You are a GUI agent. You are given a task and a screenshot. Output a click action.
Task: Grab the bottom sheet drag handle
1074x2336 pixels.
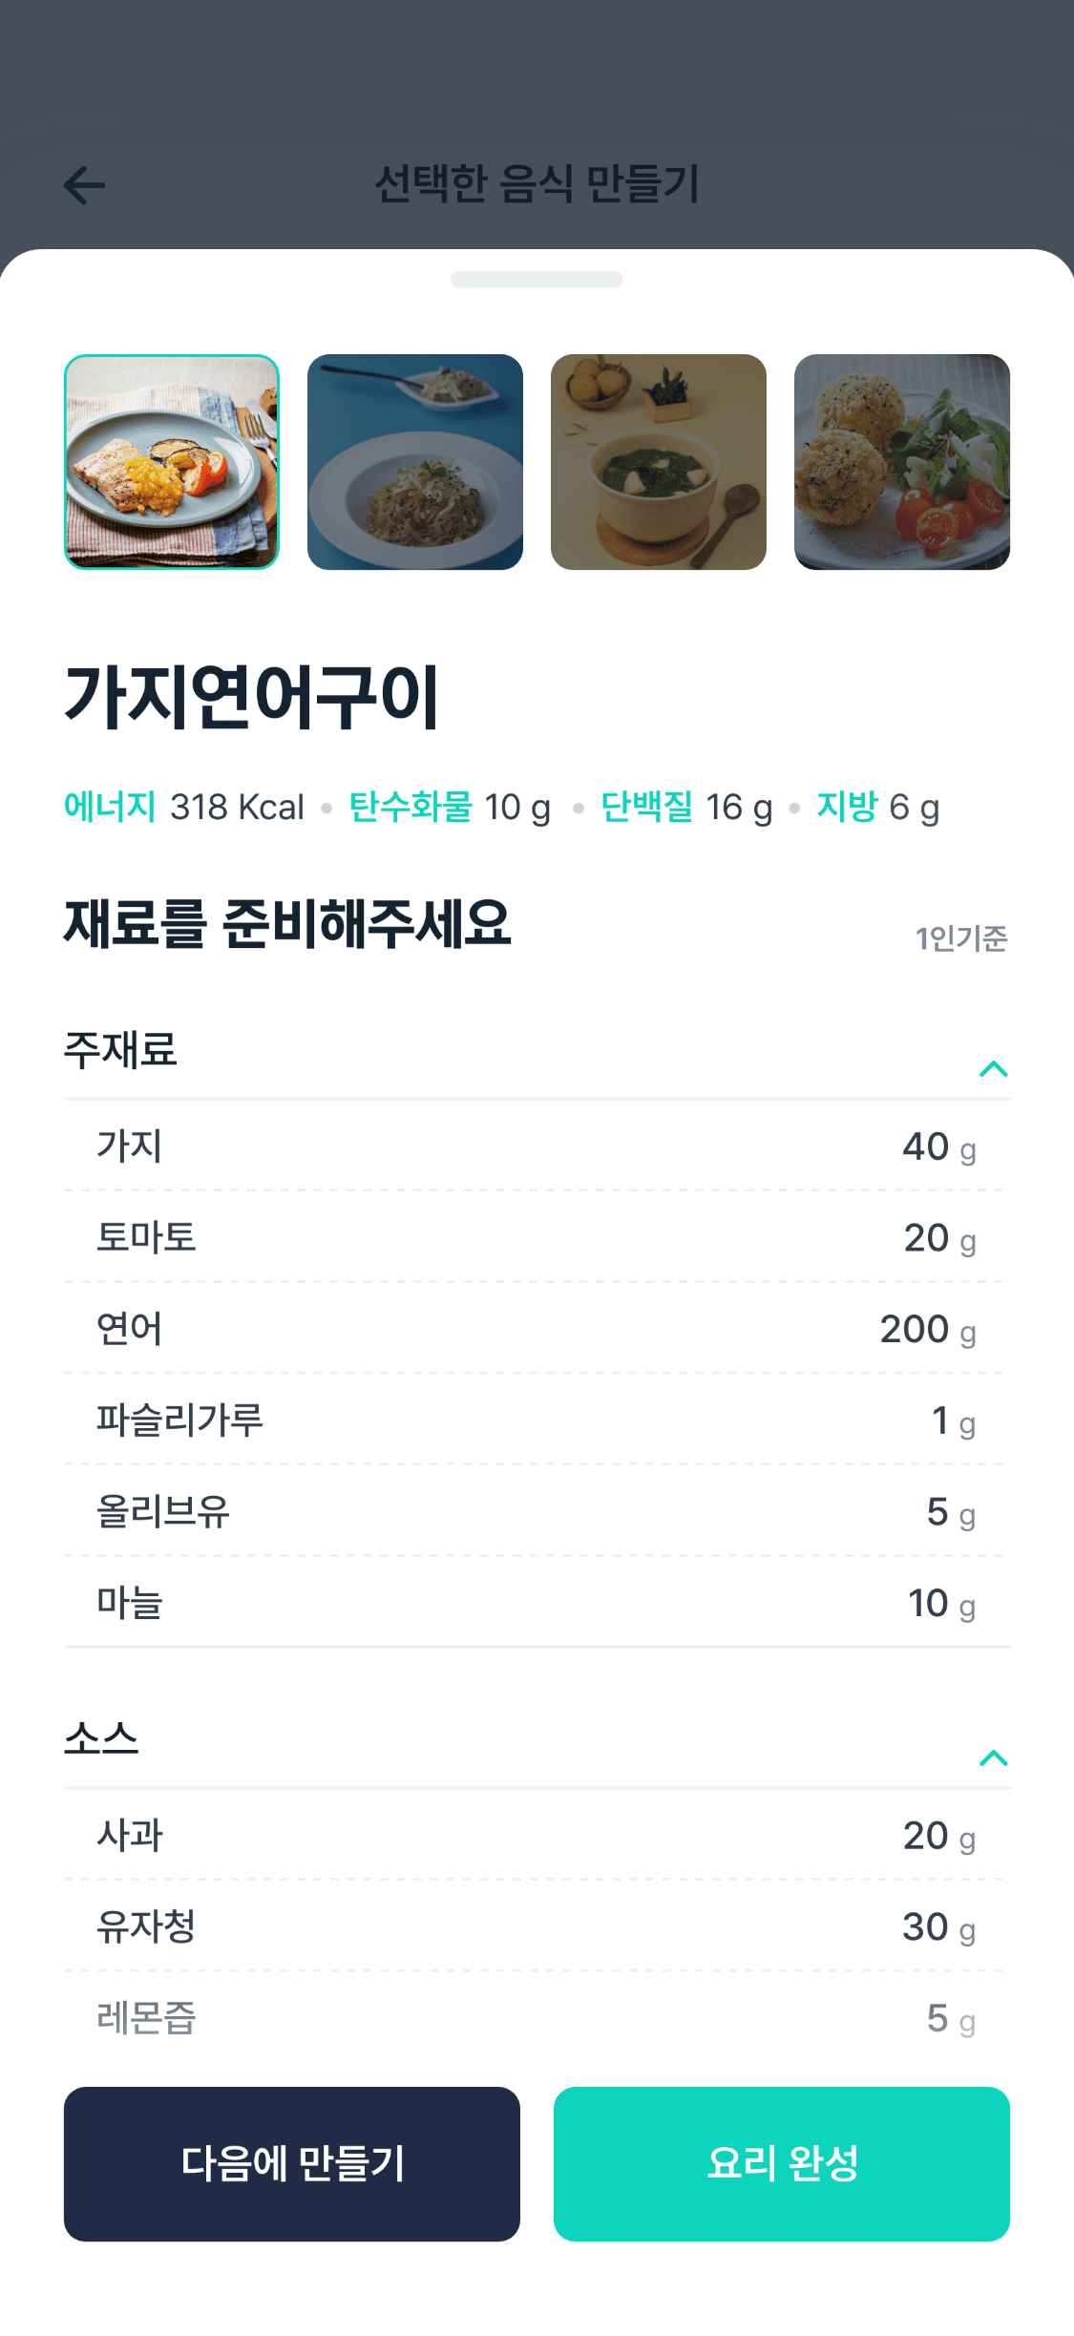tap(537, 280)
